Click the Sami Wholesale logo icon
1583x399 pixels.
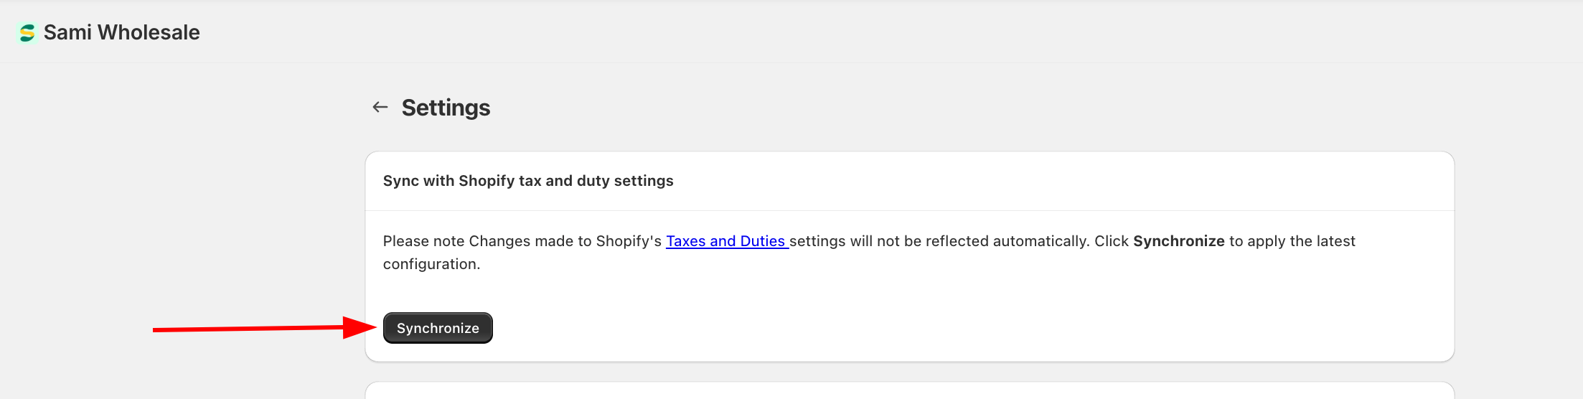[x=27, y=33]
